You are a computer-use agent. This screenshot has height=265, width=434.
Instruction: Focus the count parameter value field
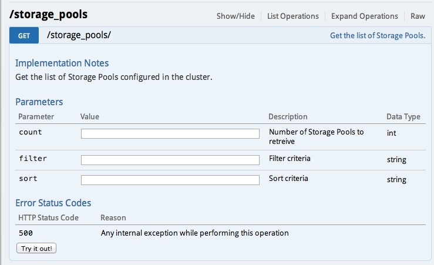click(170, 133)
